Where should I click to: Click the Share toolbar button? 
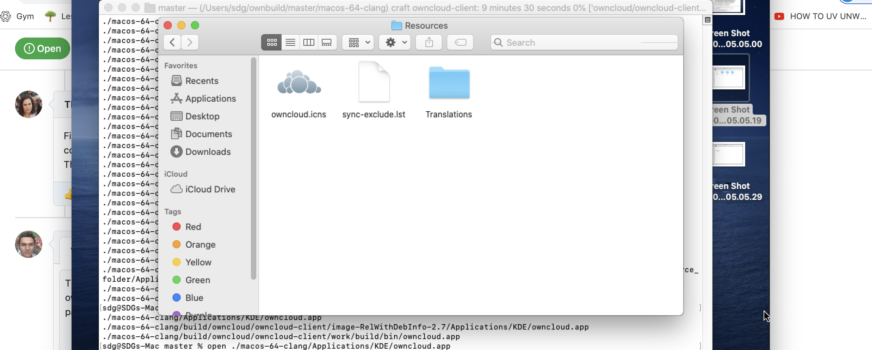click(429, 42)
